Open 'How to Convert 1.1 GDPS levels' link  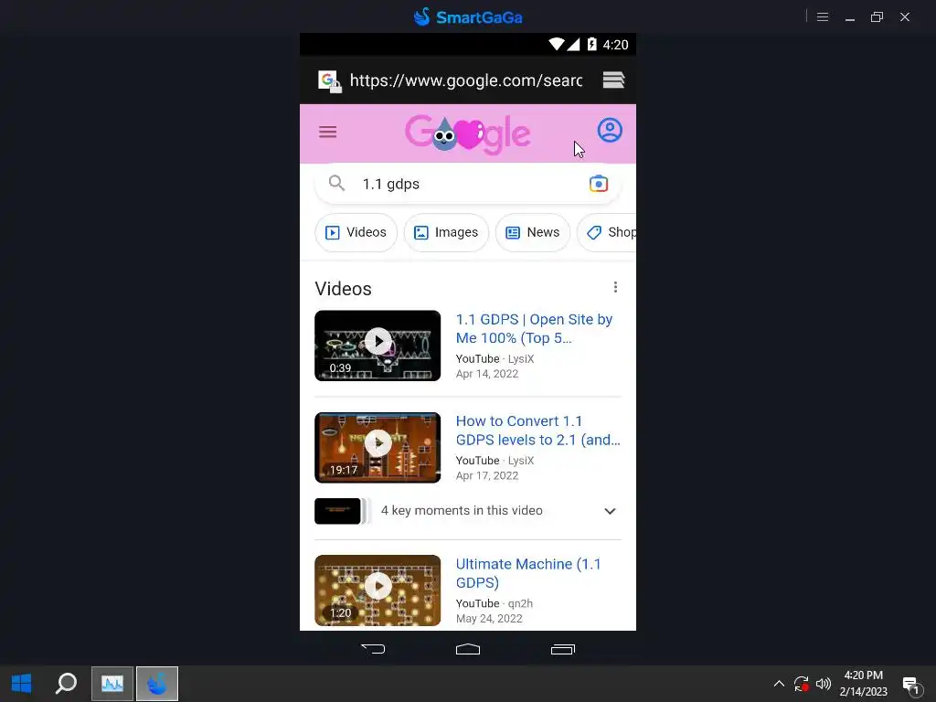[x=537, y=431]
